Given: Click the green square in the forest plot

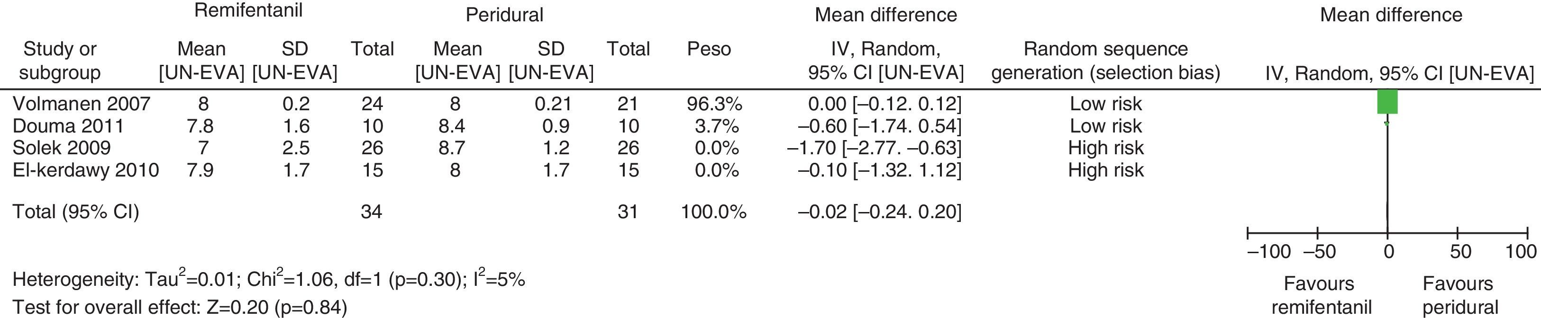Looking at the screenshot, I should click(1386, 102).
